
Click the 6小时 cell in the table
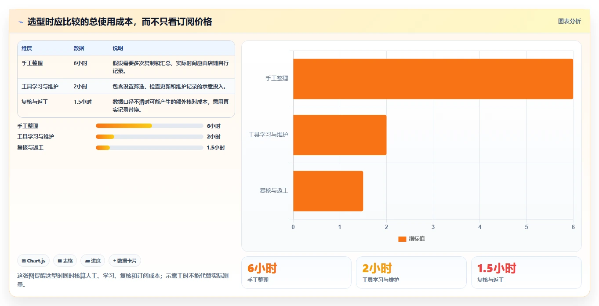80,63
